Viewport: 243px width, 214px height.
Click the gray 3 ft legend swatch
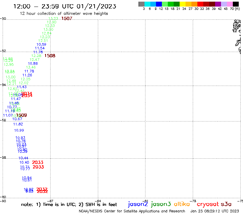142,4
